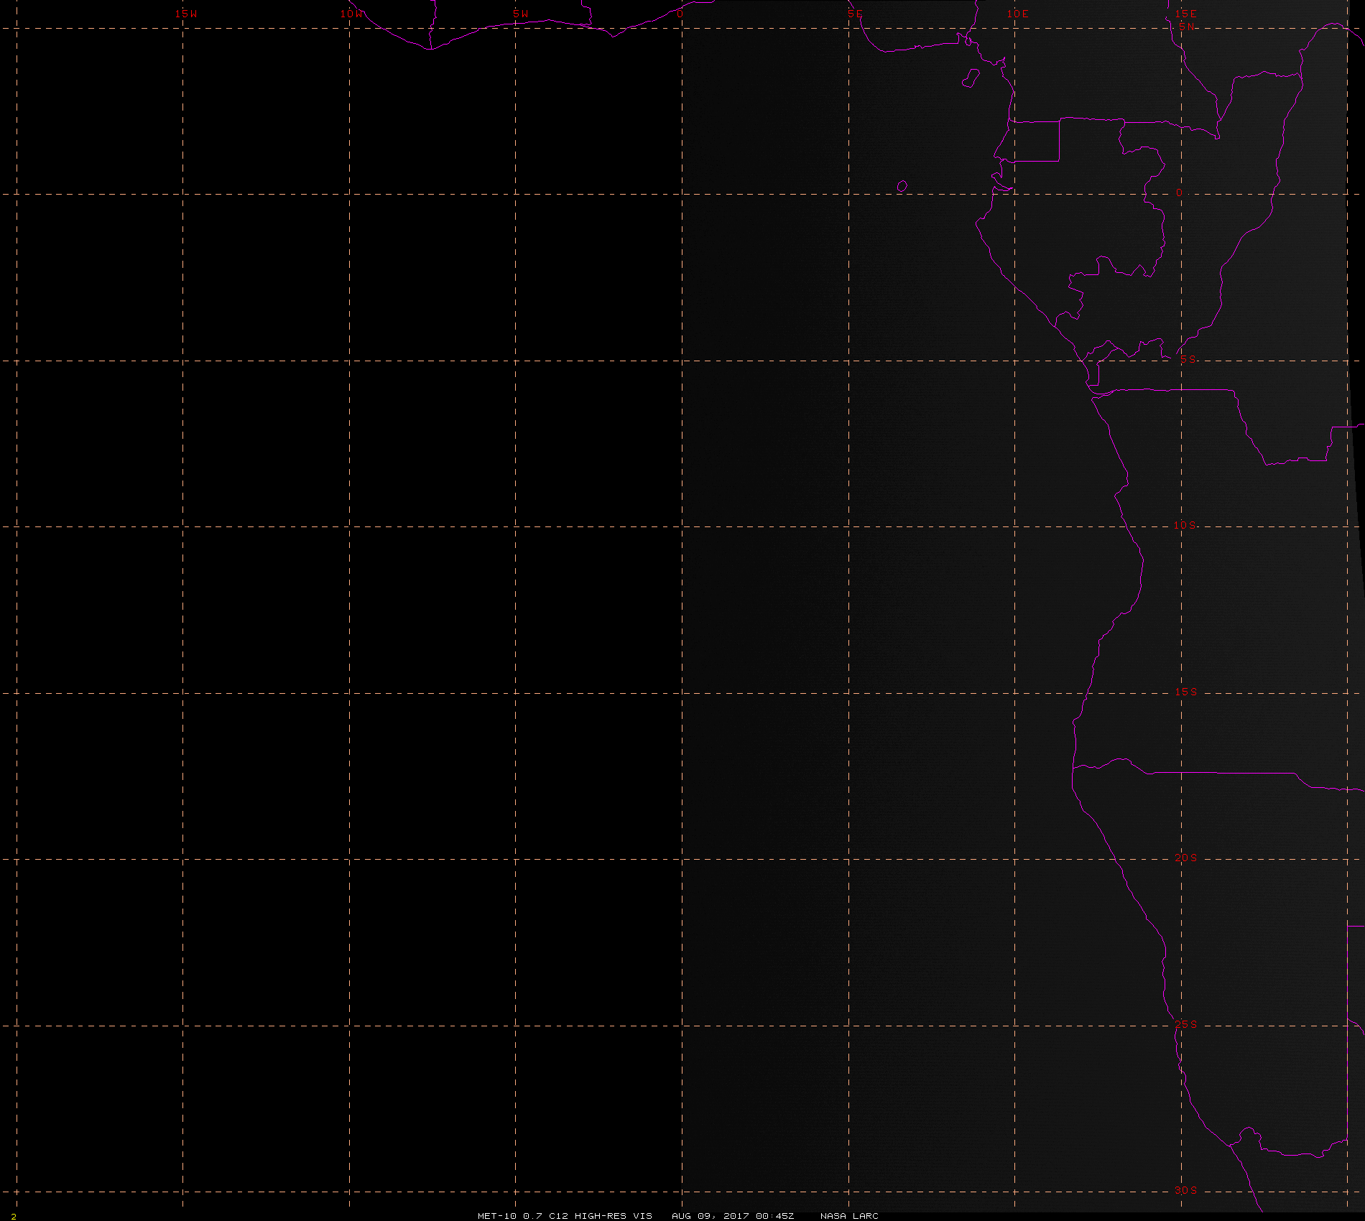Click the MET-10 satellite name in caption
This screenshot has width=1365, height=1221.
tap(497, 1215)
